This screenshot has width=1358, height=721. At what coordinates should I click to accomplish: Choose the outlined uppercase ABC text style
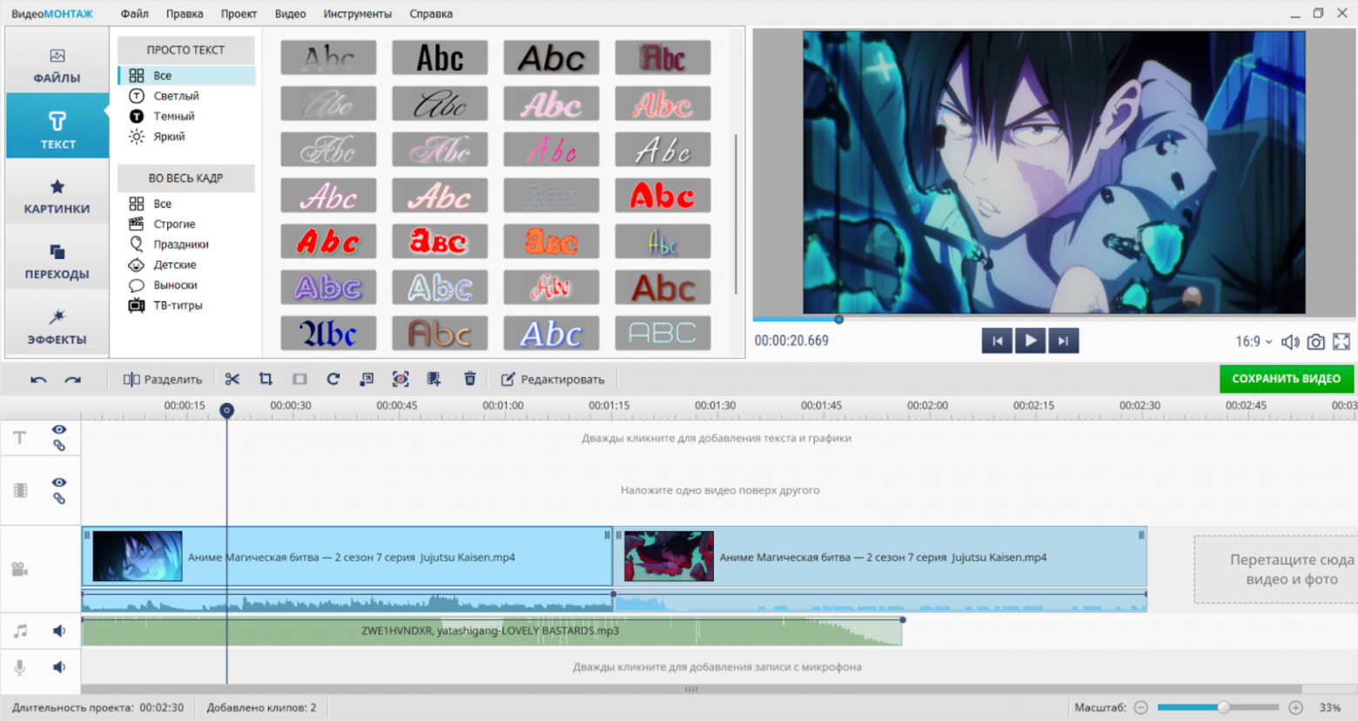662,334
